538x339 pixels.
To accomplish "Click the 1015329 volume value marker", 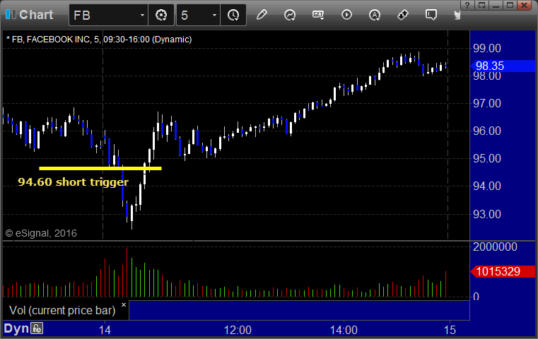I will (503, 271).
